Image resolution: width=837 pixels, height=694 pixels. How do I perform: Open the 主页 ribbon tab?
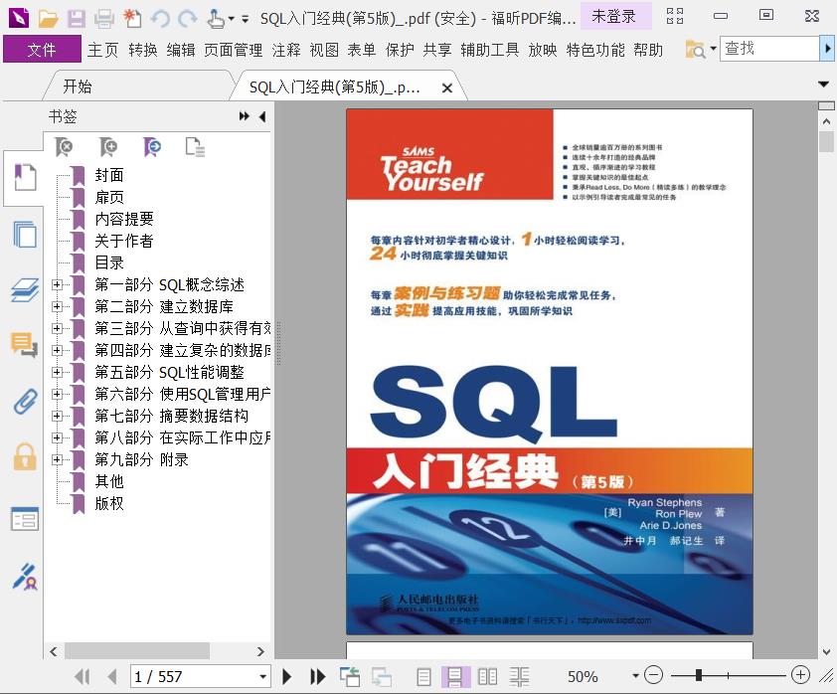pos(103,50)
